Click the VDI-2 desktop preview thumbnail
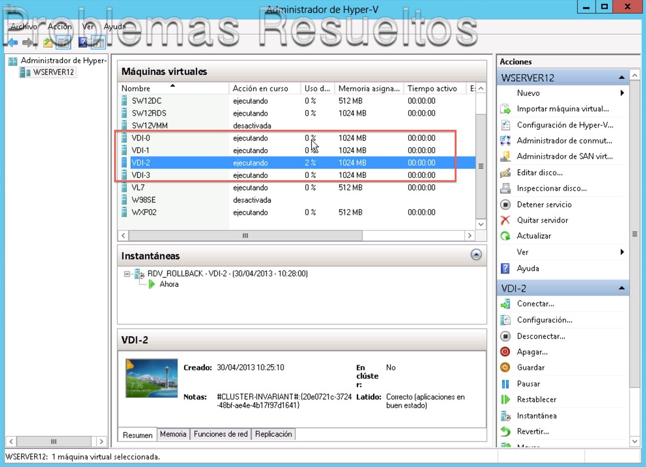Screen dimensions: 646x467 pos(152,378)
